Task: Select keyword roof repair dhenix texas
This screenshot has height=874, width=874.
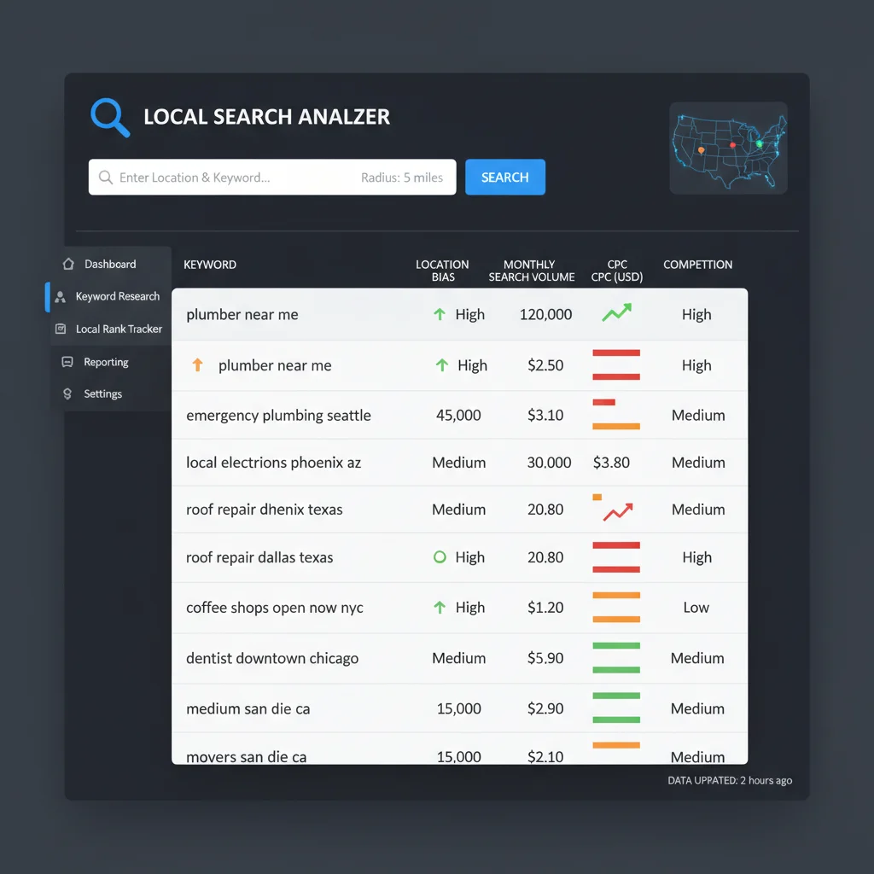Action: [265, 510]
